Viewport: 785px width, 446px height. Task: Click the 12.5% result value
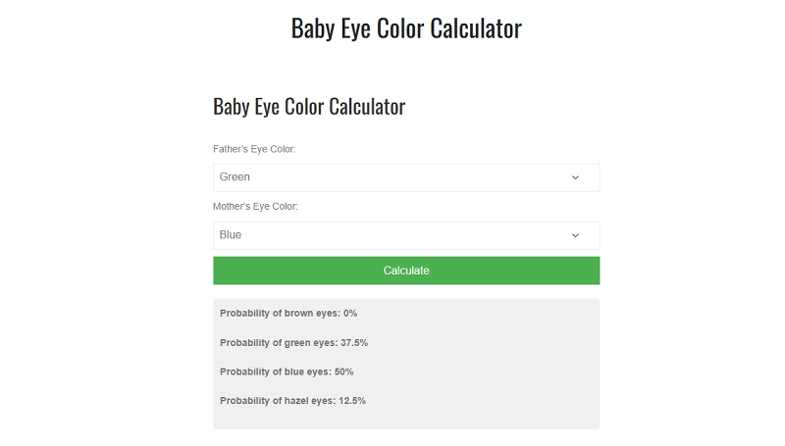(x=352, y=401)
